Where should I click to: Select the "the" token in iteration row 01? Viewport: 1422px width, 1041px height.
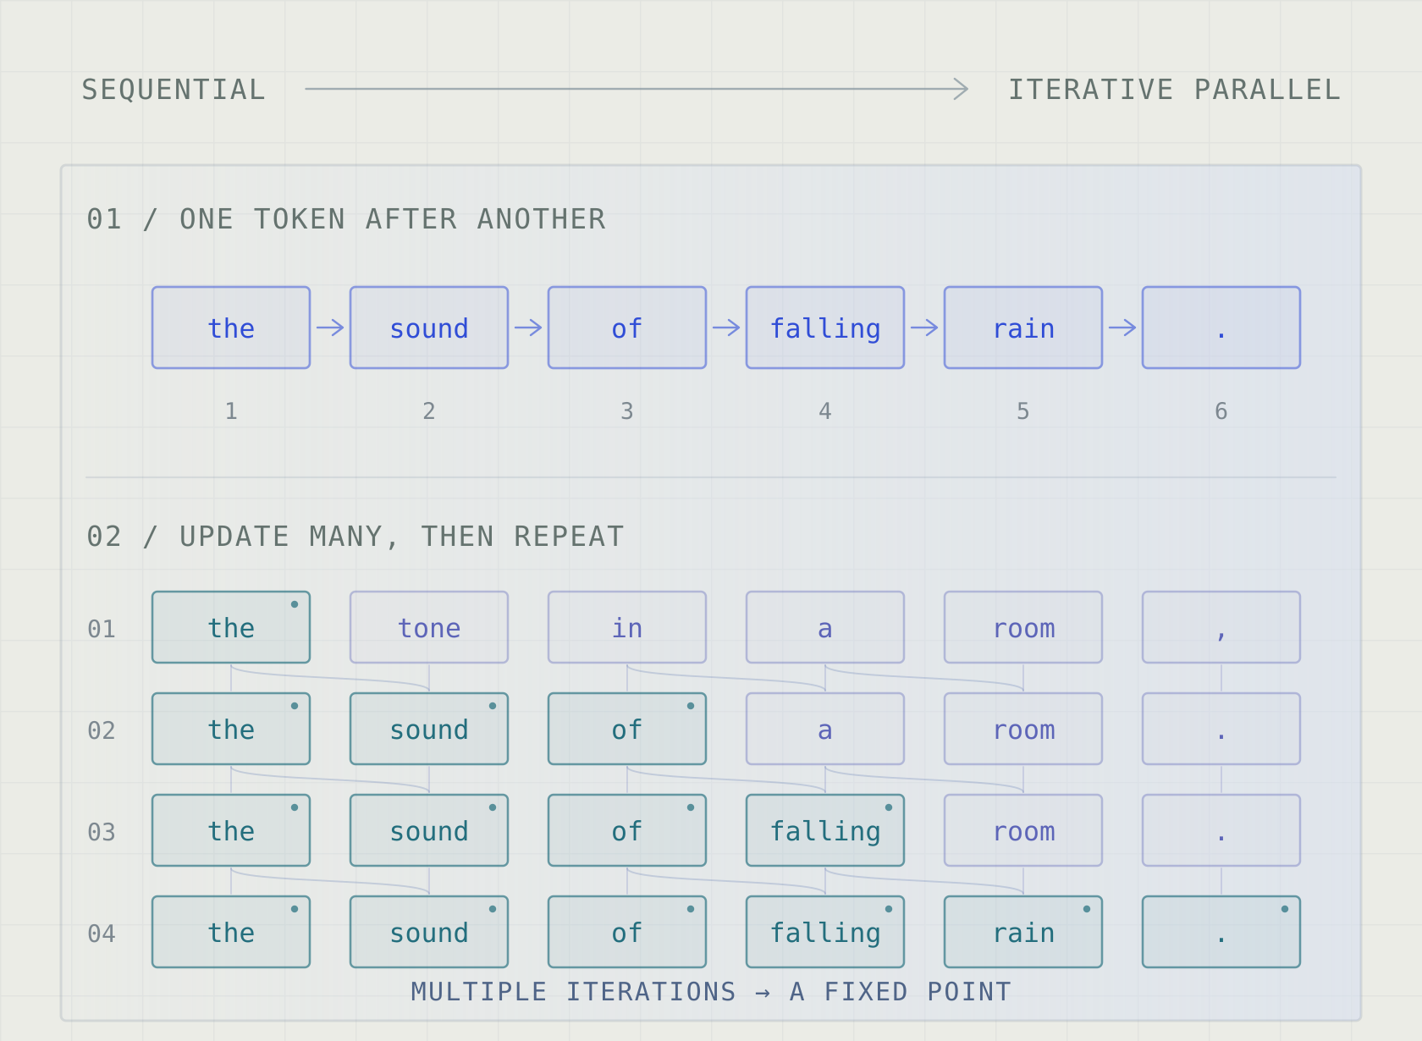coord(231,627)
